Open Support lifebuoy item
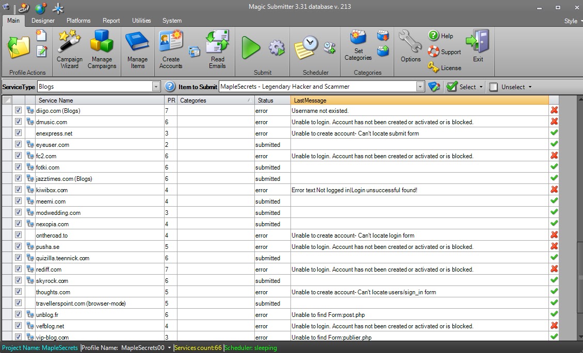The width and height of the screenshot is (583, 353). 444,52
